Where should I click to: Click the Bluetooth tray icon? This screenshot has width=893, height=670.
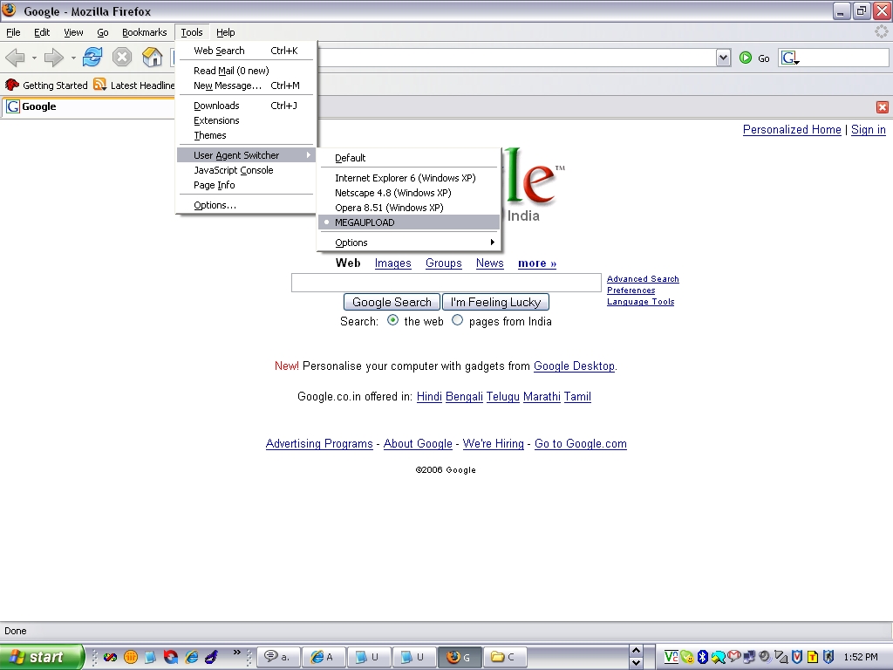click(x=702, y=657)
